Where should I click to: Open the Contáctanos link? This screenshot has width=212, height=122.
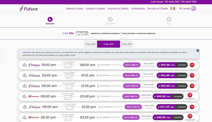138,8
